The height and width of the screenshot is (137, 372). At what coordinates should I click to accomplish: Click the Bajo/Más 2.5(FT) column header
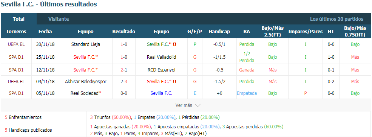coord(273,32)
